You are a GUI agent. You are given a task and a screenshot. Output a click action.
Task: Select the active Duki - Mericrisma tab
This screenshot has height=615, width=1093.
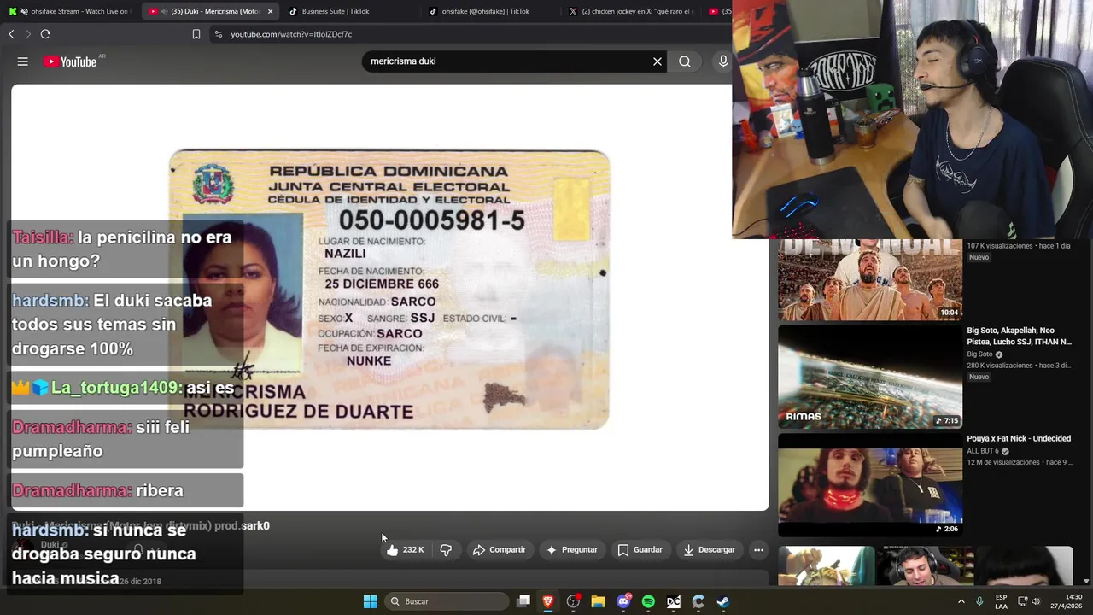tap(208, 11)
